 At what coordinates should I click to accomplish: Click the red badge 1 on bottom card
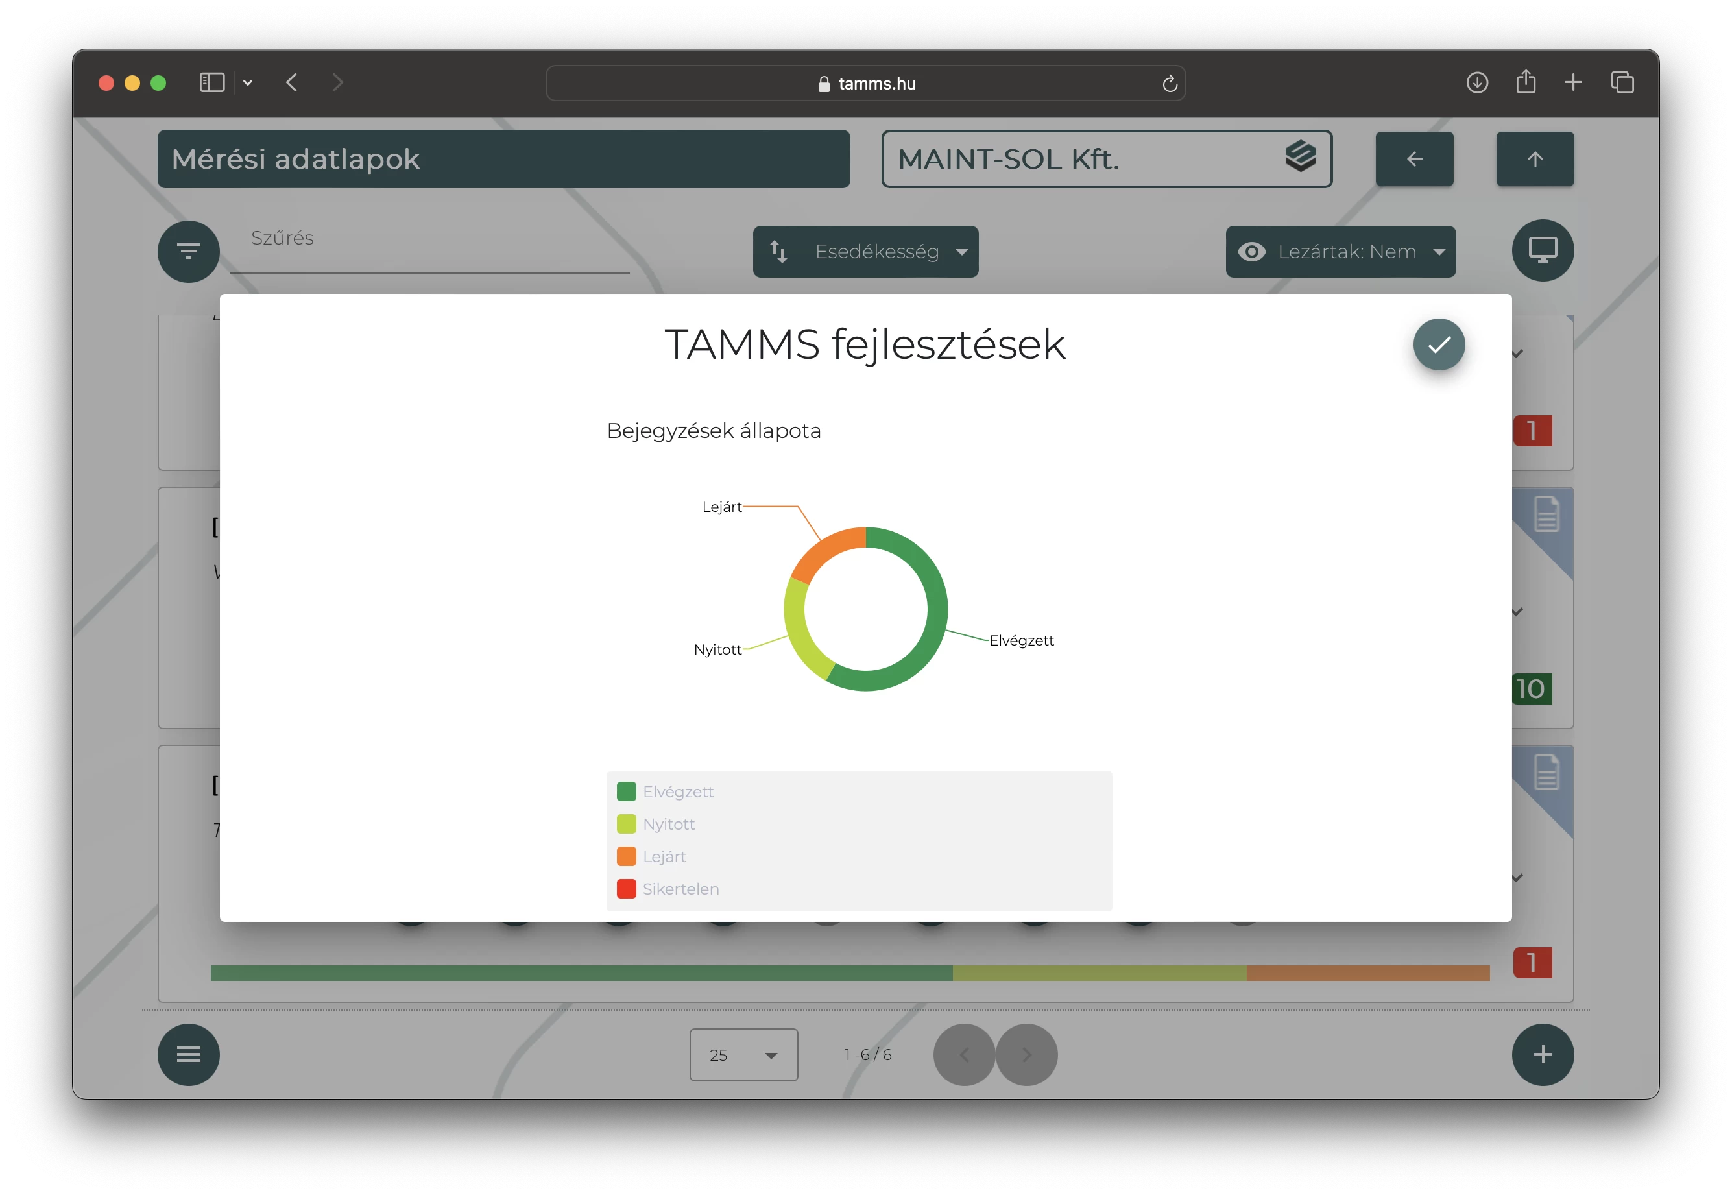click(1532, 962)
